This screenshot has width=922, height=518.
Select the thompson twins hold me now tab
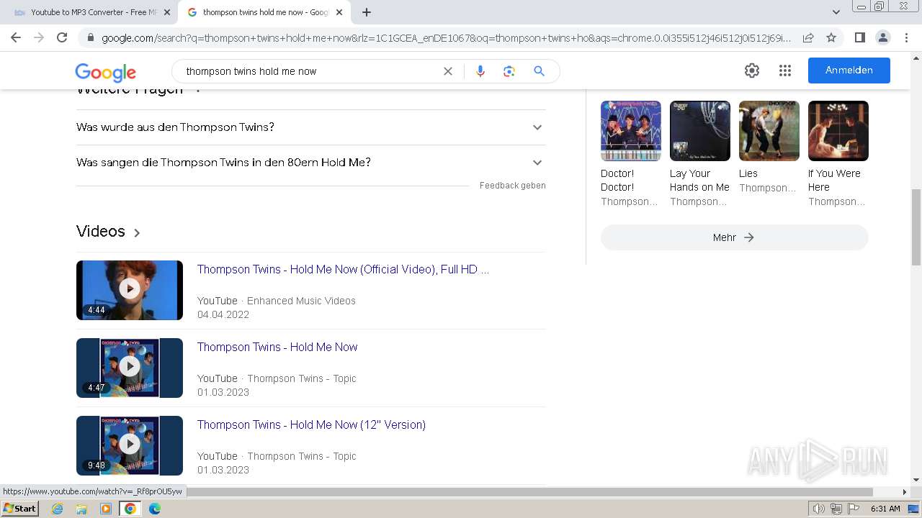pyautogui.click(x=263, y=12)
